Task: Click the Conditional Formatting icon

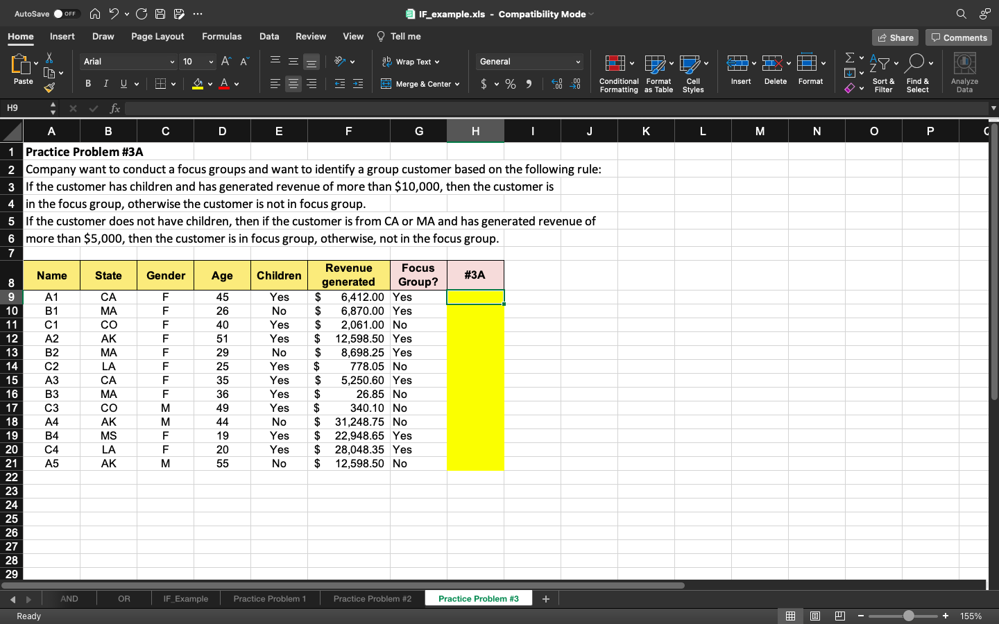Action: [615, 64]
